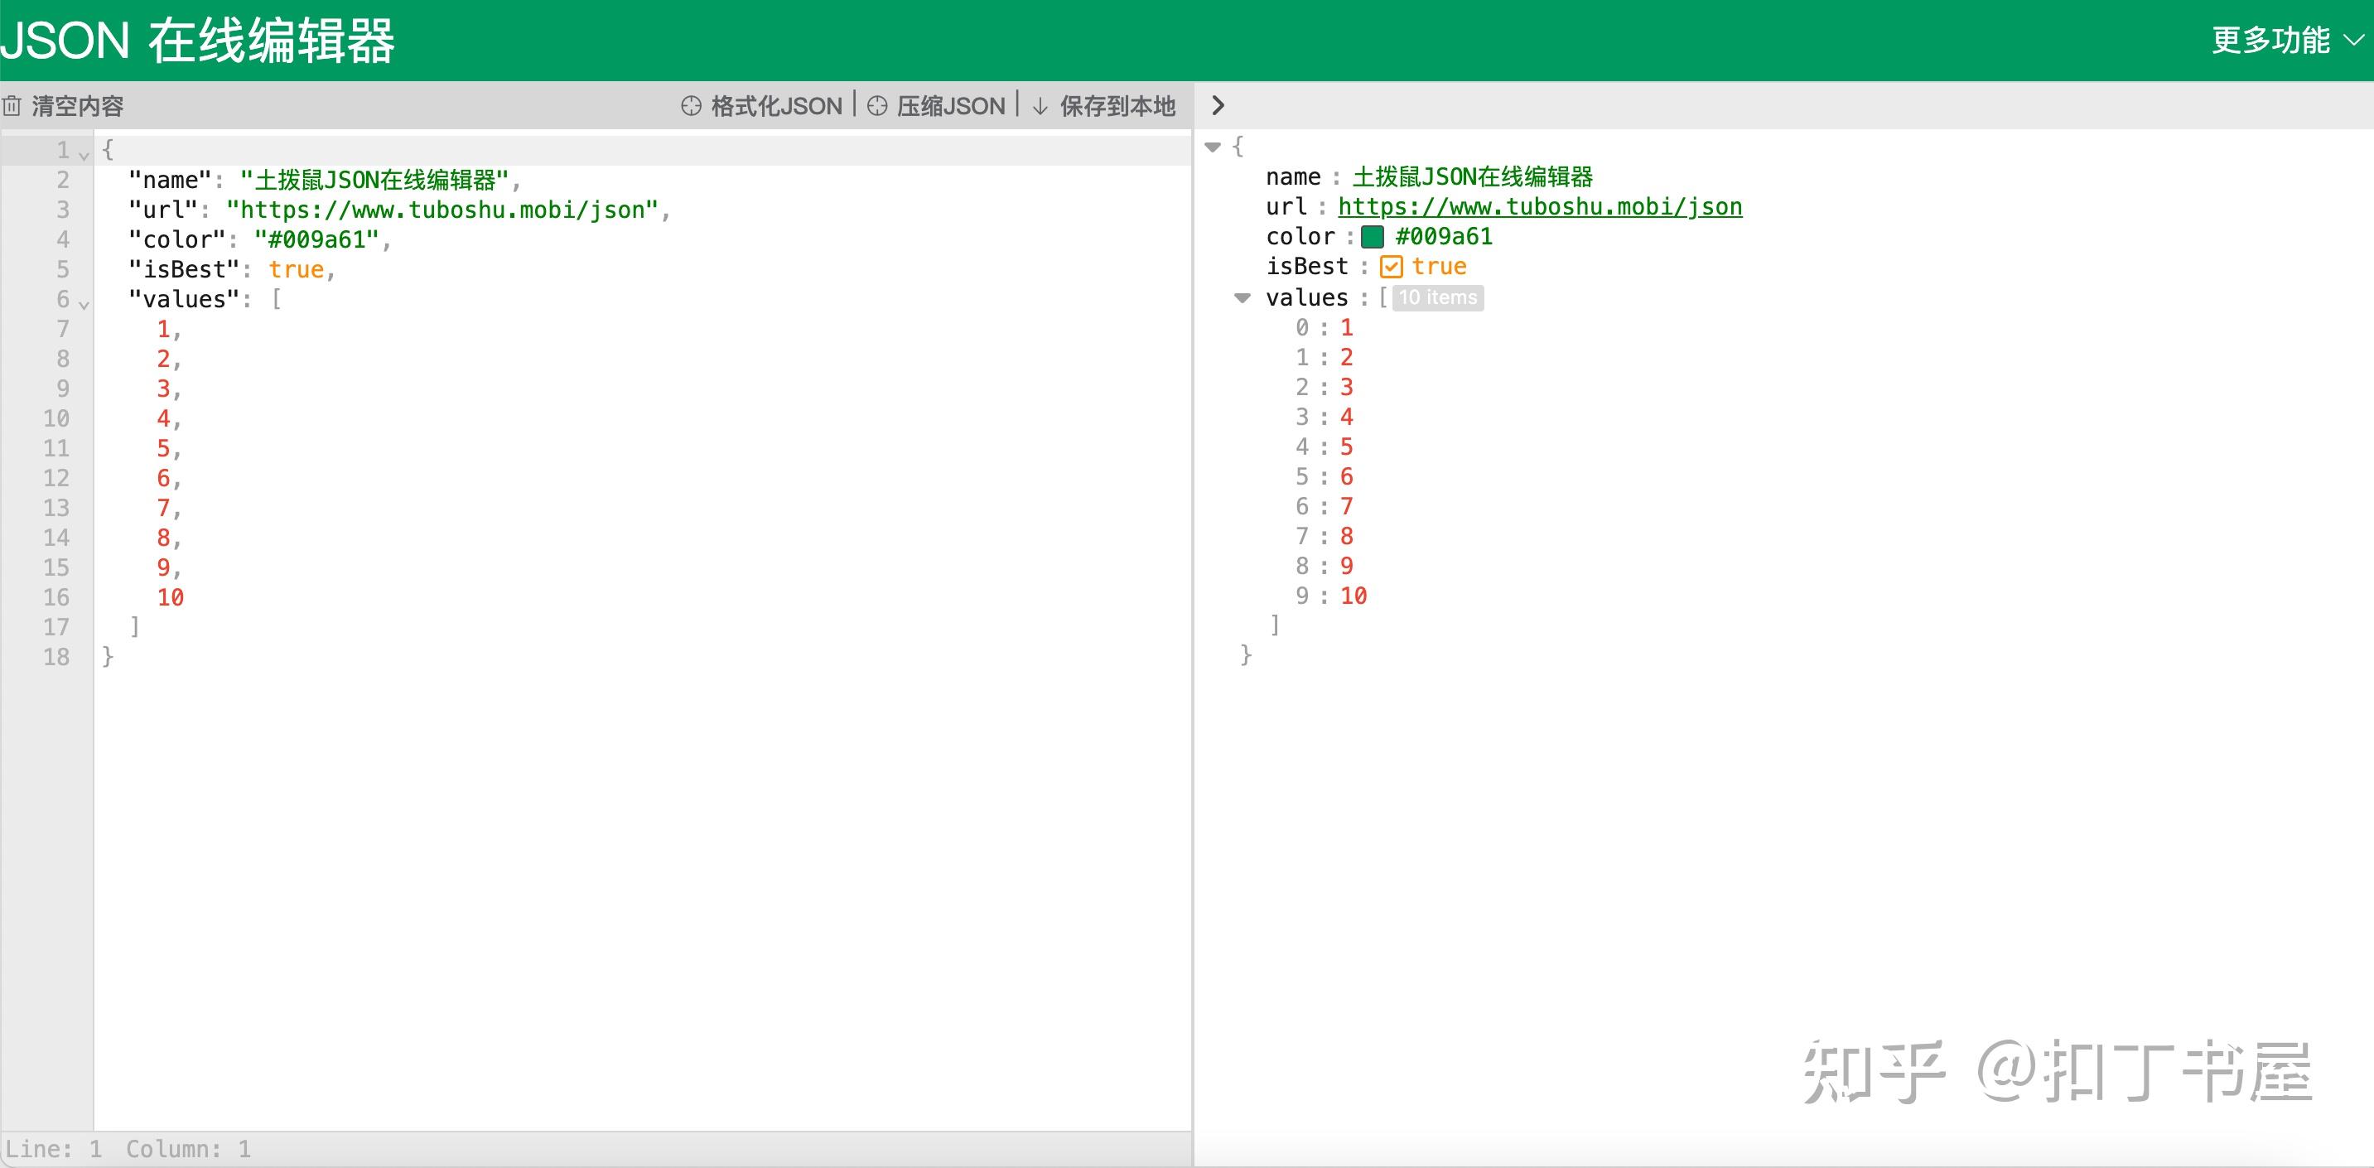Screen dimensions: 2374x1168
Task: Click the trash icon beside 清空内容
Action: pyautogui.click(x=12, y=106)
